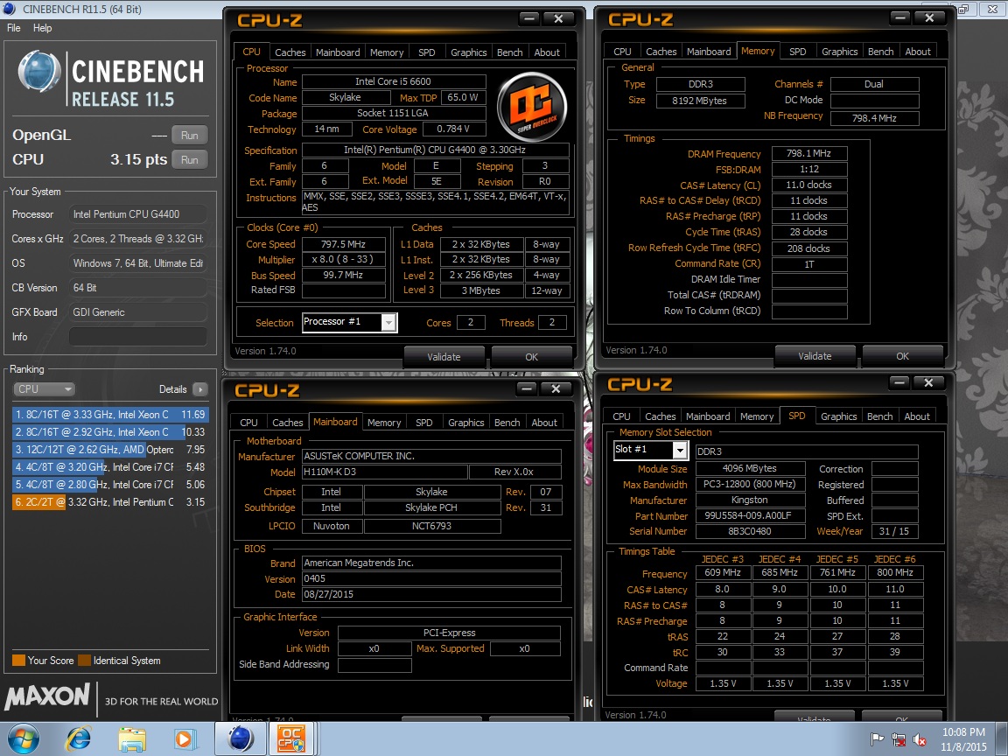Viewport: 1008px width, 756px height.
Task: Open Action Center flag tray icon
Action: (877, 739)
